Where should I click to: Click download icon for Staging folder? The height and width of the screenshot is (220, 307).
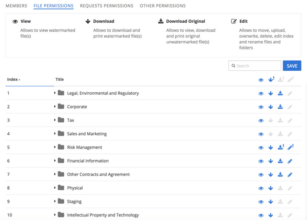[x=271, y=202]
